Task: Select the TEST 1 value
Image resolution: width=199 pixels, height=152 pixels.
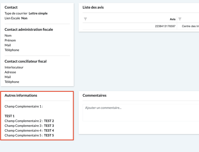Action: click(10, 116)
